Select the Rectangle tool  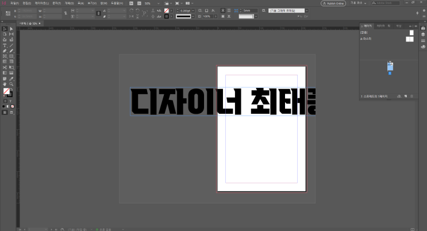(11, 56)
